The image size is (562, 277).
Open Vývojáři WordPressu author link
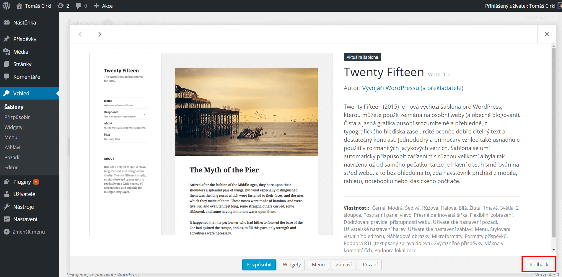(x=413, y=88)
